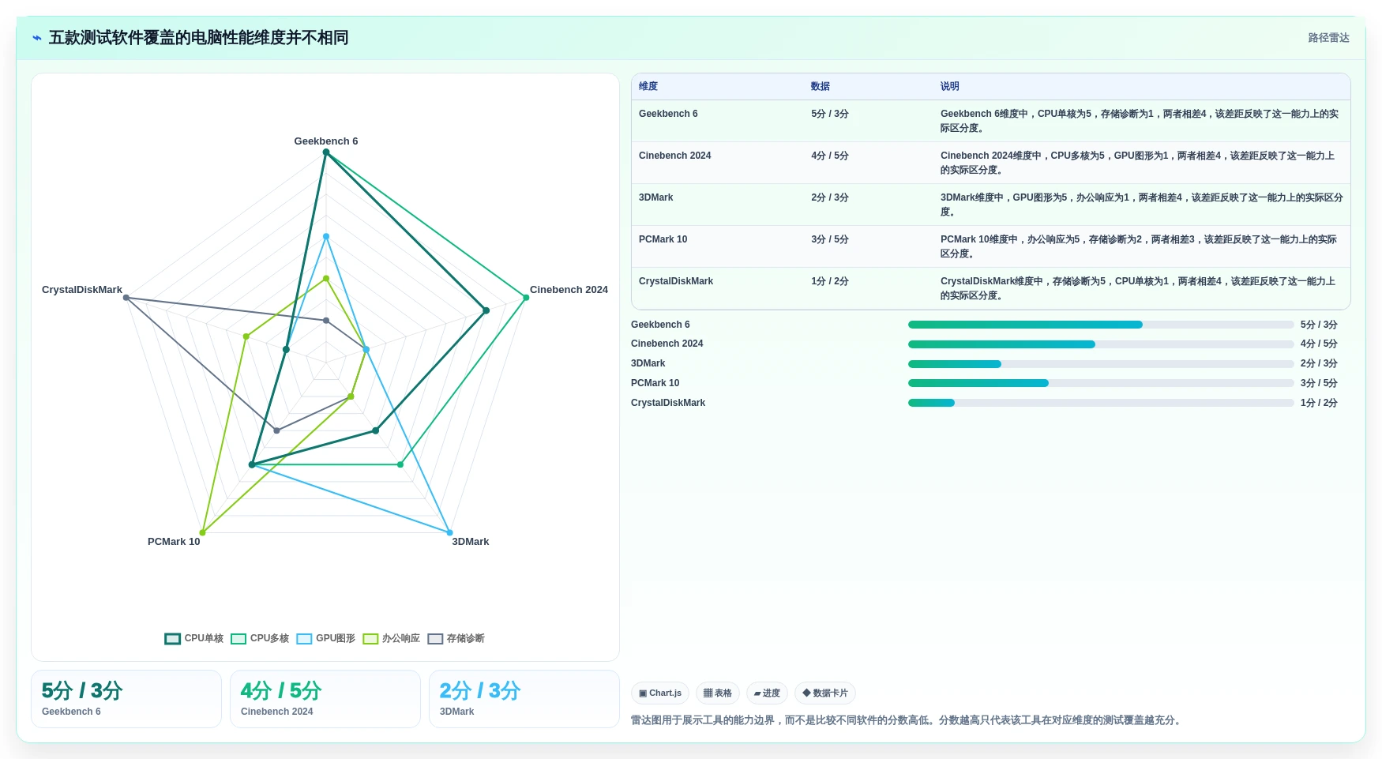Click 5分 / 3分 cell in table
The height and width of the screenshot is (759, 1382).
(x=830, y=114)
